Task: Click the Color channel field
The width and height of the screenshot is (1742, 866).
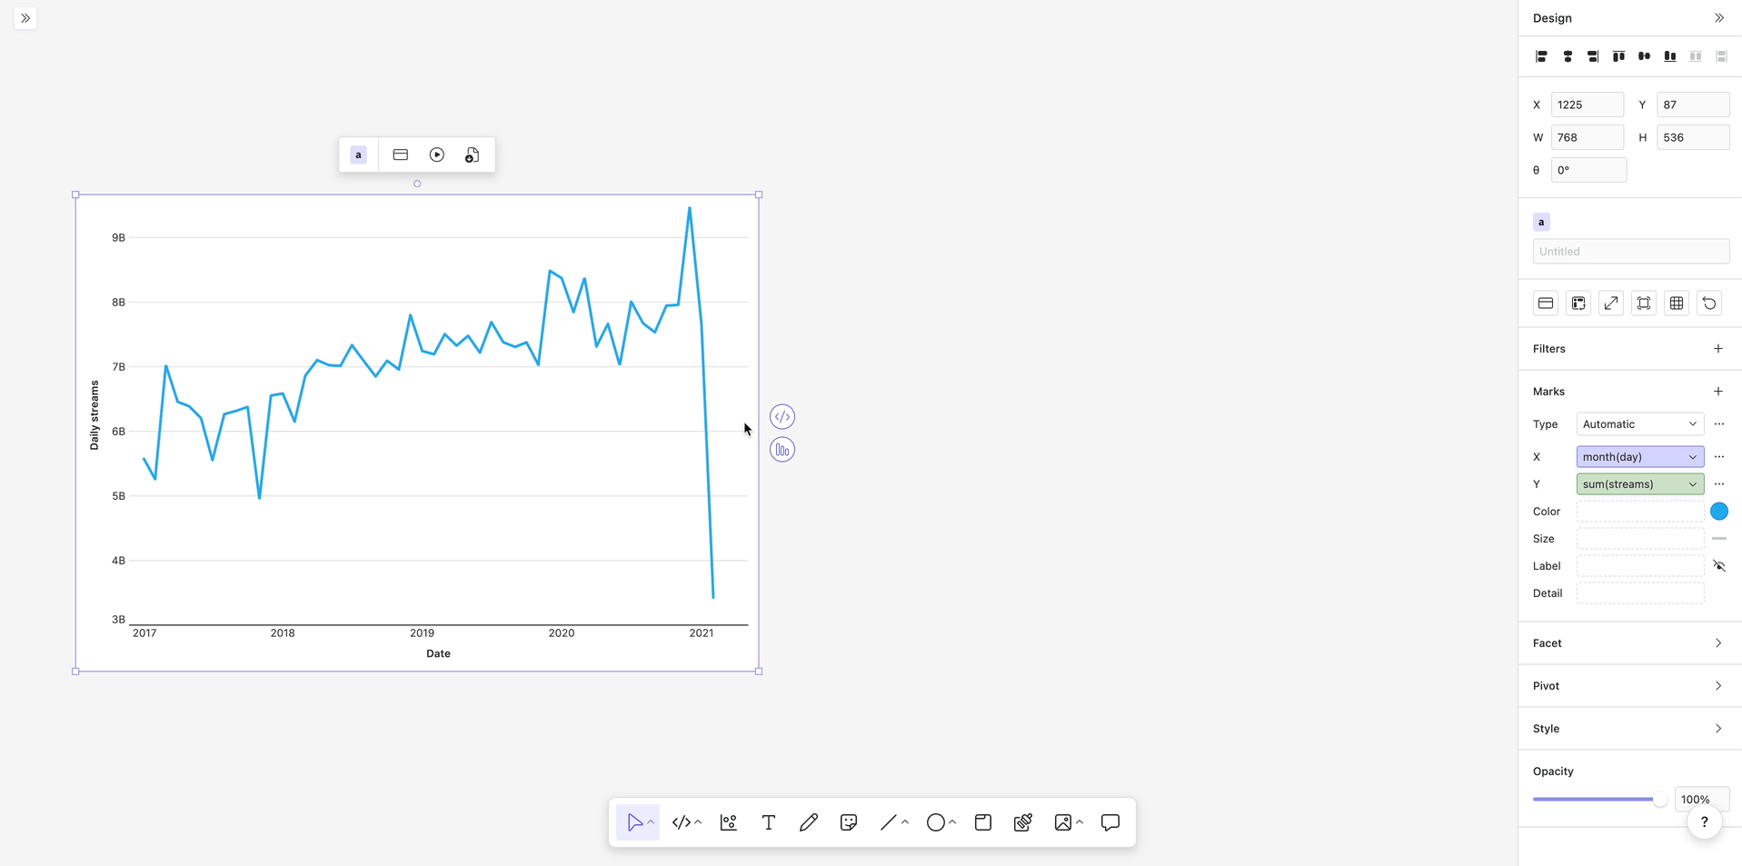Action: coord(1640,512)
